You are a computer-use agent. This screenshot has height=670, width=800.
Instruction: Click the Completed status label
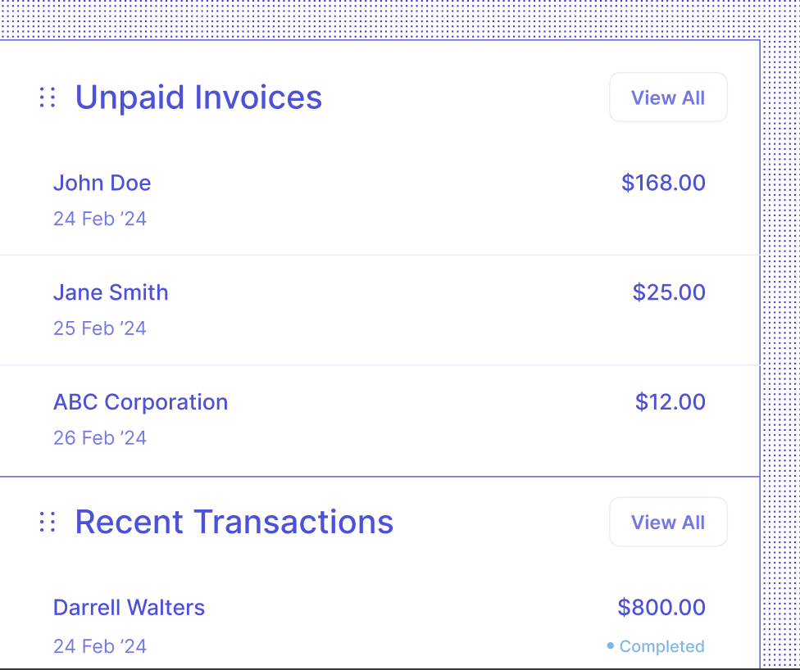(x=661, y=646)
